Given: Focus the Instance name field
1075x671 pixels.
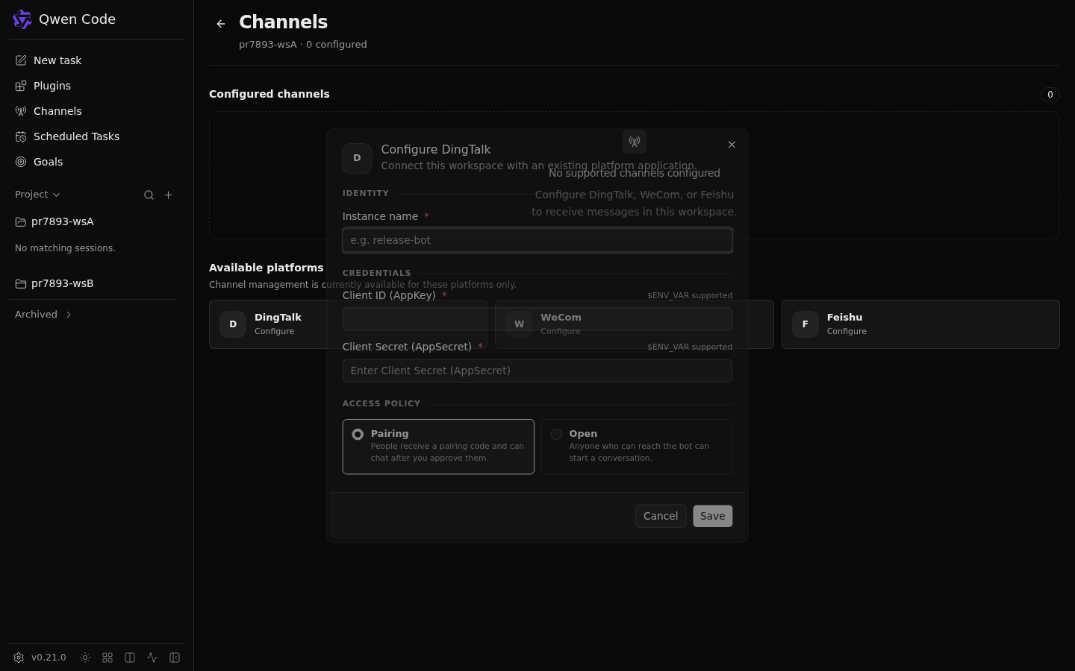Looking at the screenshot, I should coord(537,240).
